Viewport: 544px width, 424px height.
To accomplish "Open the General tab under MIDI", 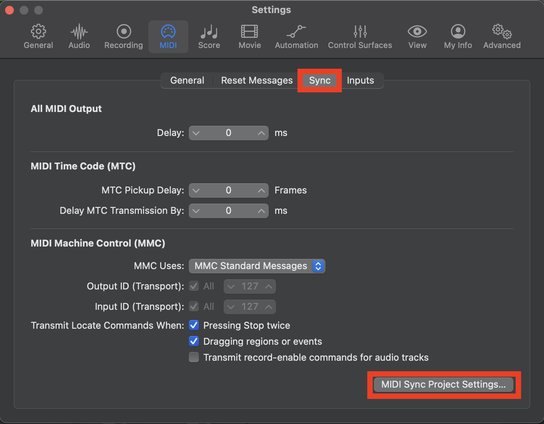I will pyautogui.click(x=187, y=80).
